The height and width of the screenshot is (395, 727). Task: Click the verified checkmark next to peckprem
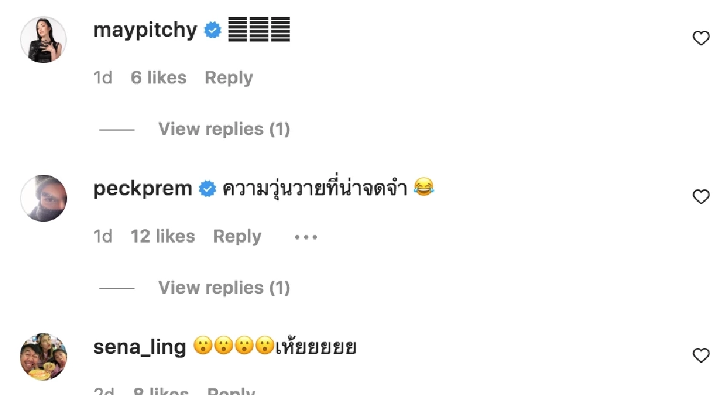[x=208, y=188]
